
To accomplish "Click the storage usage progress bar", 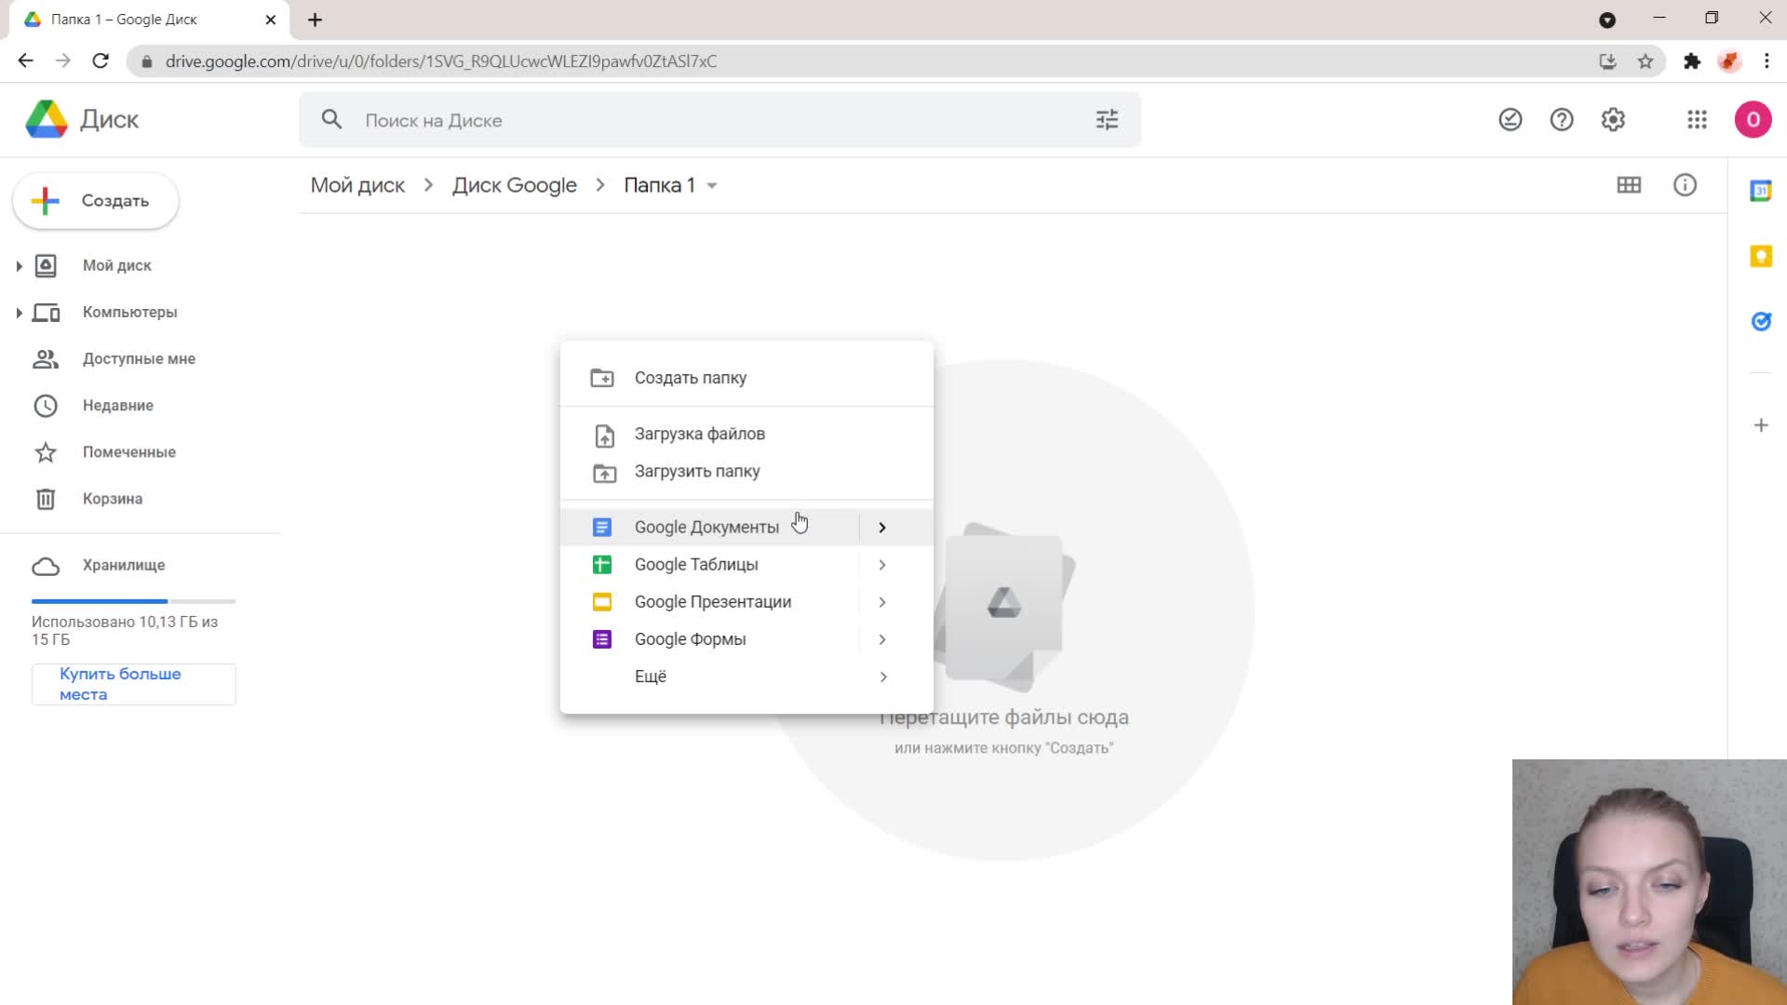I will (x=134, y=601).
